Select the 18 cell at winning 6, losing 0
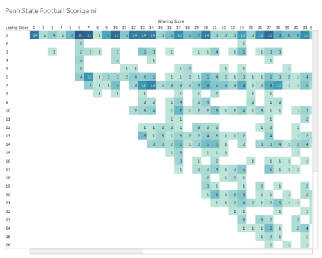 (x=79, y=35)
